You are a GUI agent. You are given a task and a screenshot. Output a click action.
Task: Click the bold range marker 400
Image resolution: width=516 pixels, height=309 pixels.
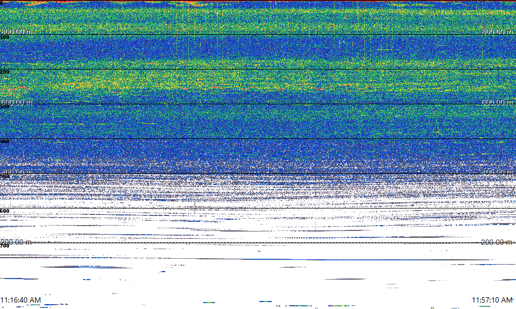pyautogui.click(x=5, y=142)
